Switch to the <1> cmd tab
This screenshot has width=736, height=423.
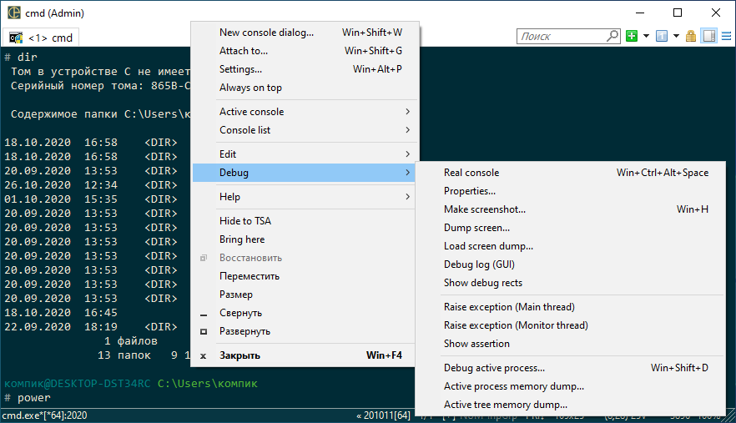coord(42,38)
